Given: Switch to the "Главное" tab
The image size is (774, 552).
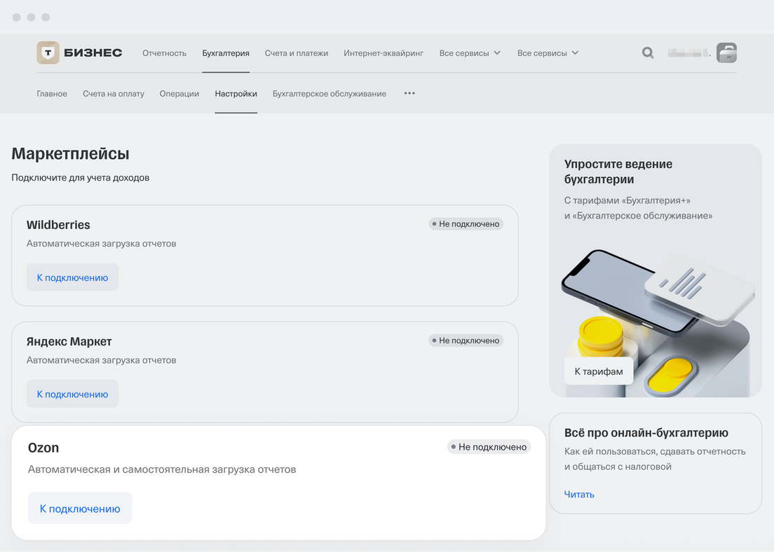Looking at the screenshot, I should click(52, 94).
